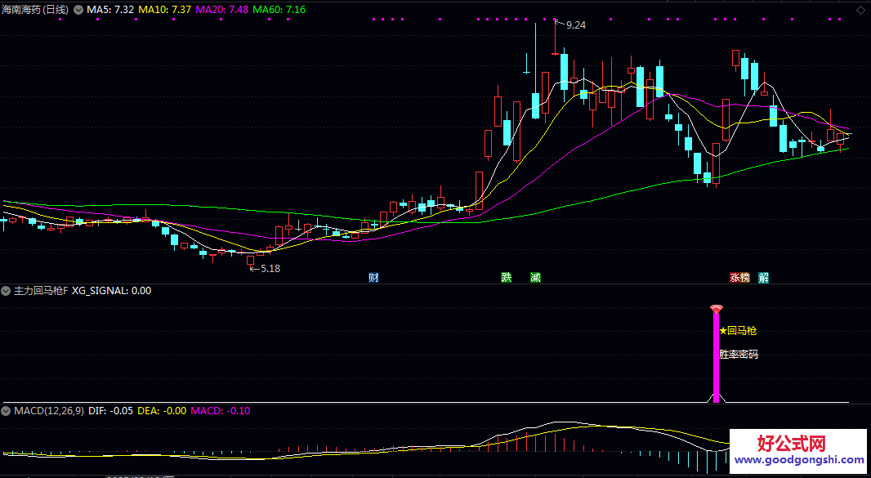Expand the 主力回马枪F indicator dropdown
871x478 pixels.
coord(7,291)
